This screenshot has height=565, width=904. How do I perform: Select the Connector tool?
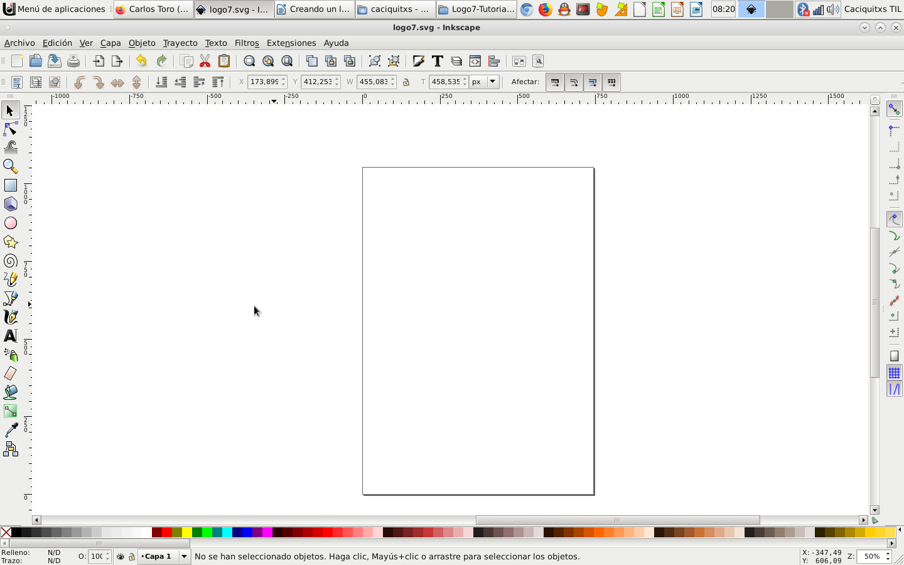[10, 449]
